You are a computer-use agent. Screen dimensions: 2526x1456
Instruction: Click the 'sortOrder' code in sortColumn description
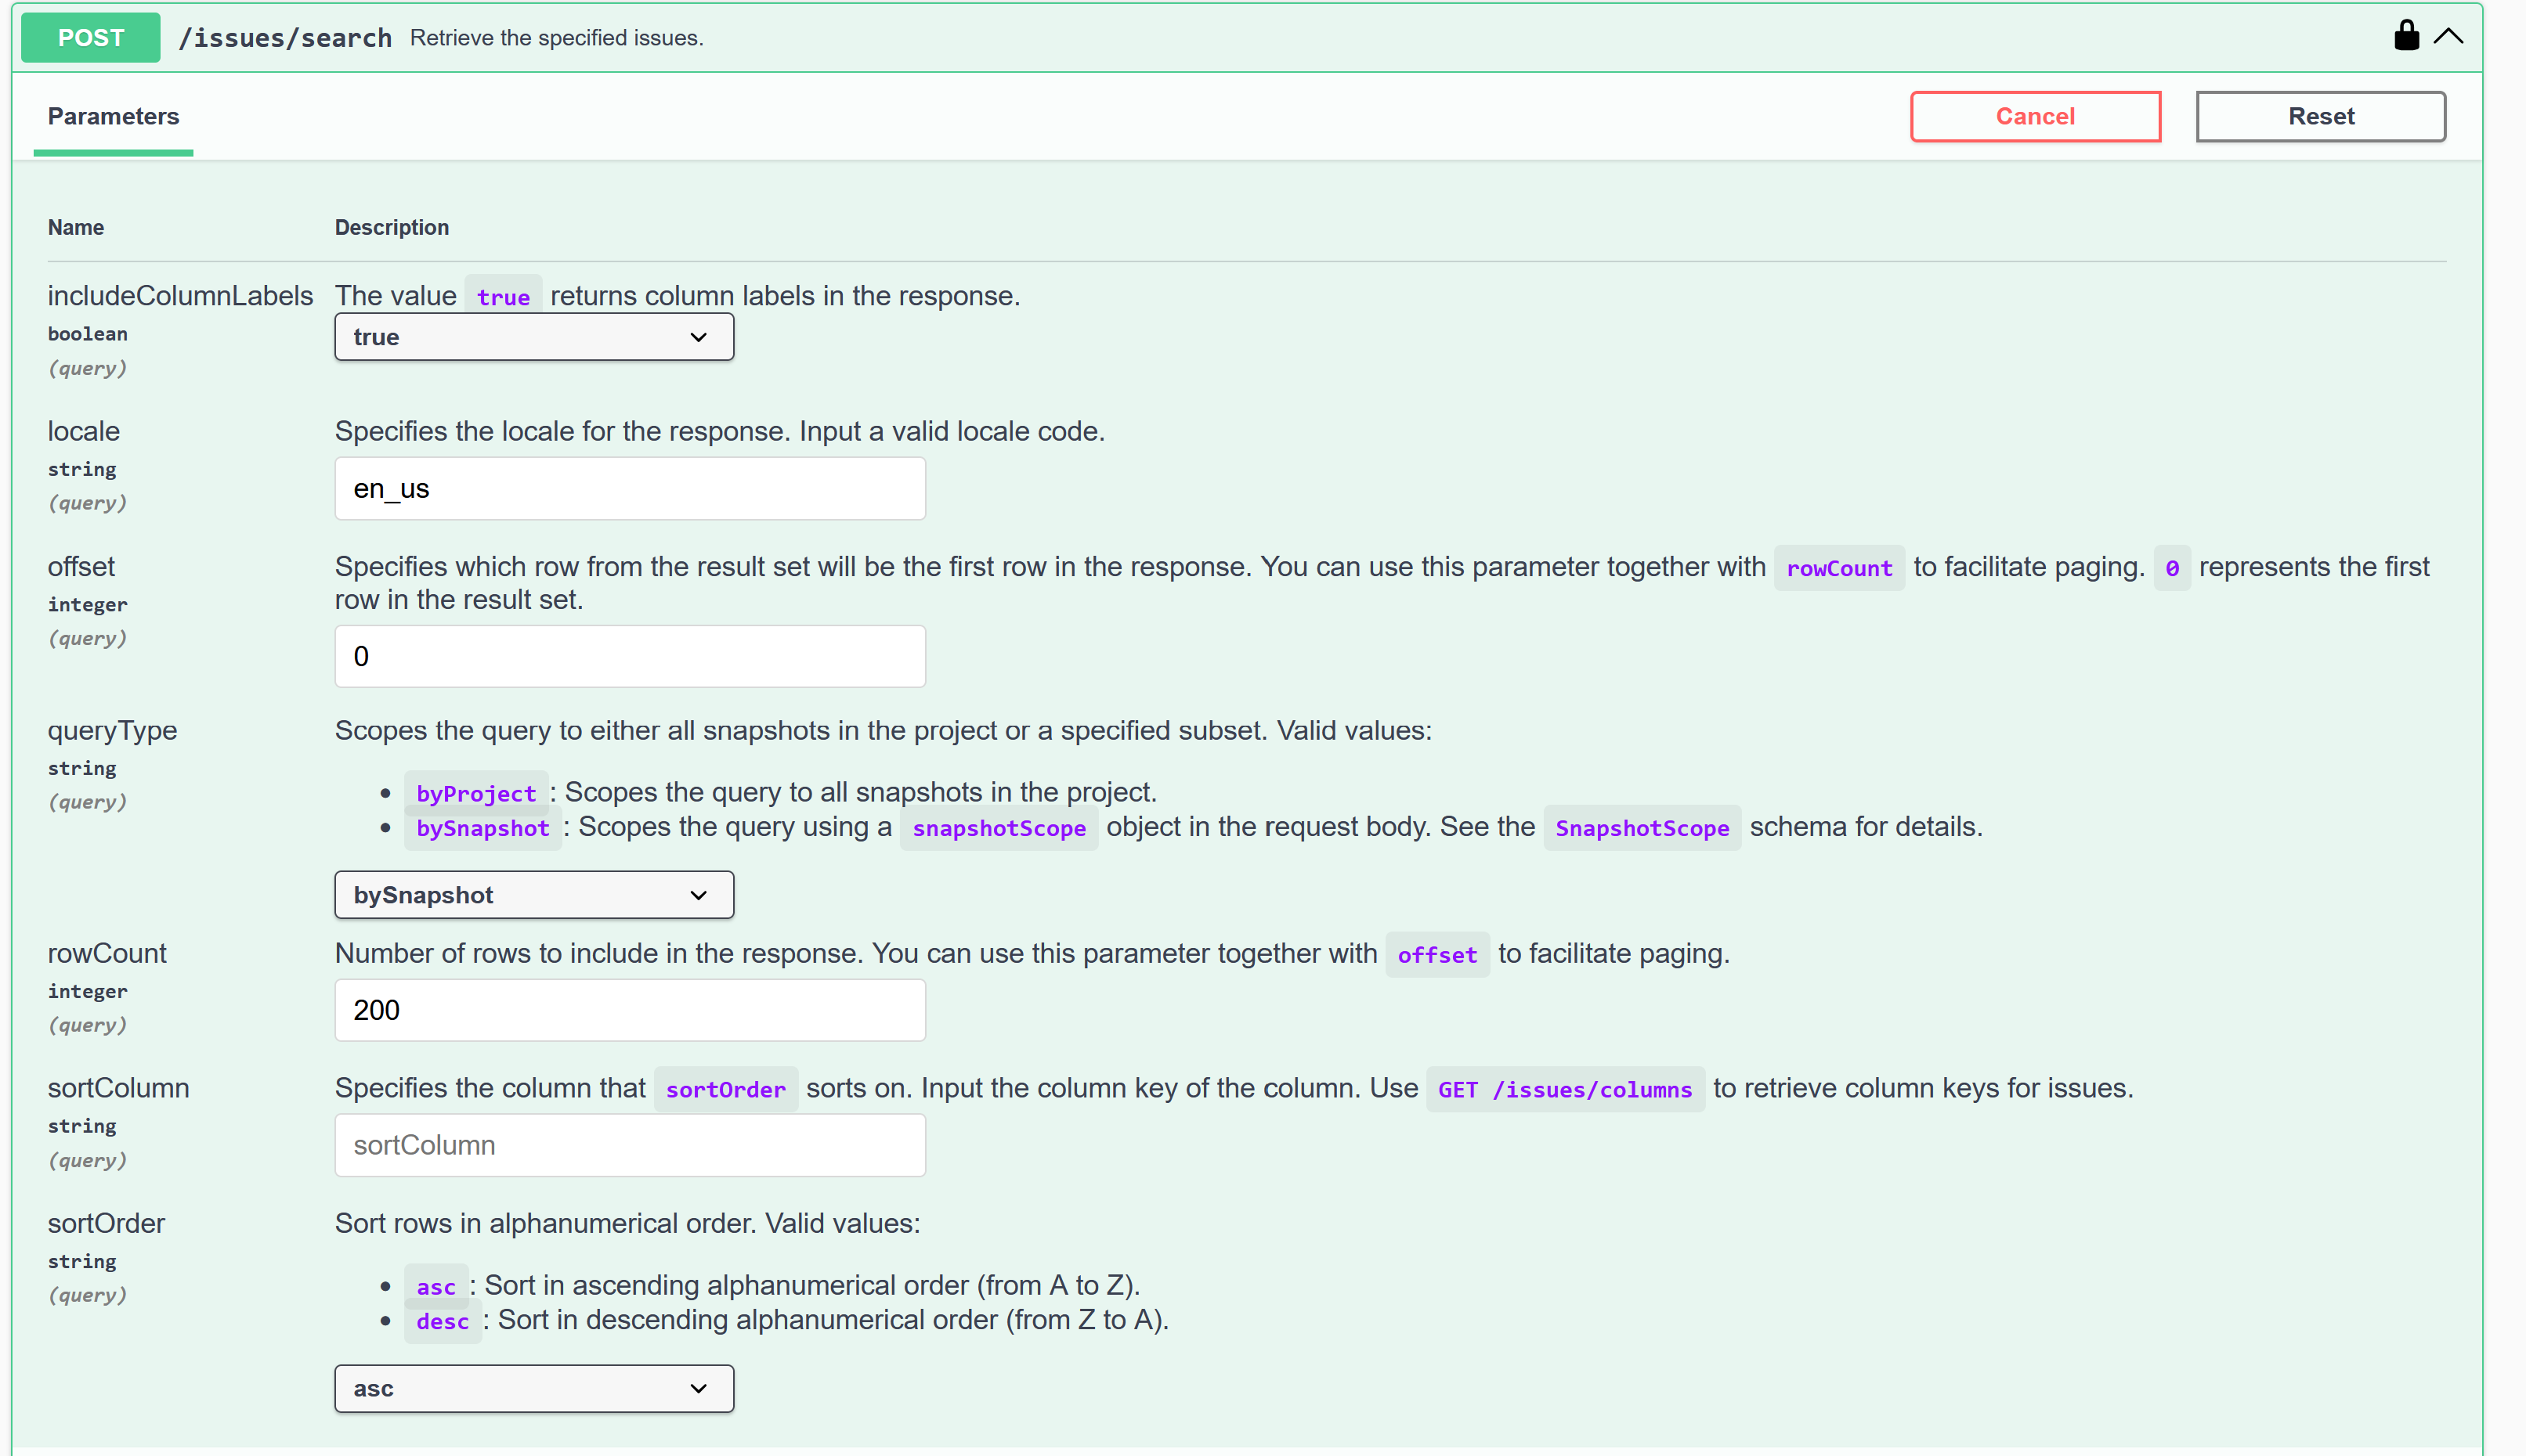coord(726,1089)
